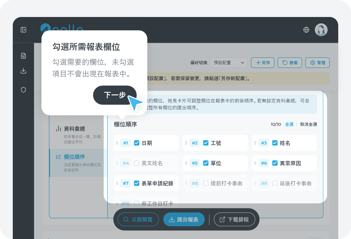Uncheck the 日期 field checkbox
The image size is (351, 239).
137,143
